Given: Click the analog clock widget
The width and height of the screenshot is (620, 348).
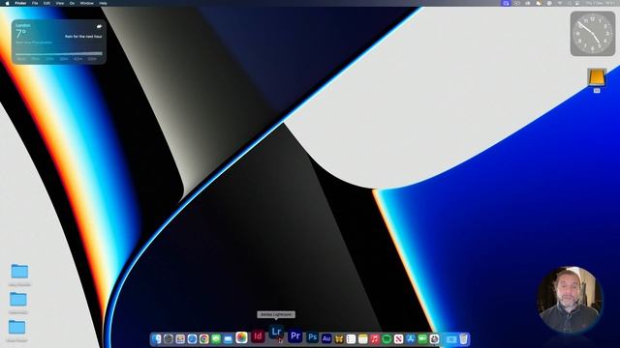Looking at the screenshot, I should pos(592,34).
